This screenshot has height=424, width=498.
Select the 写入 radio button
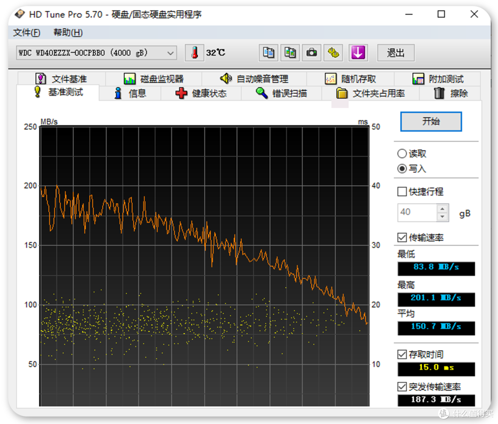[412, 169]
